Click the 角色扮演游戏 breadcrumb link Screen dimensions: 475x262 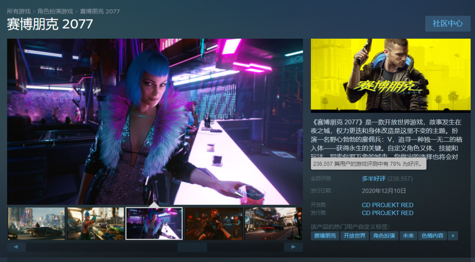click(x=55, y=11)
